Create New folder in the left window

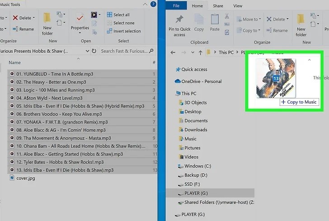pos(47,24)
